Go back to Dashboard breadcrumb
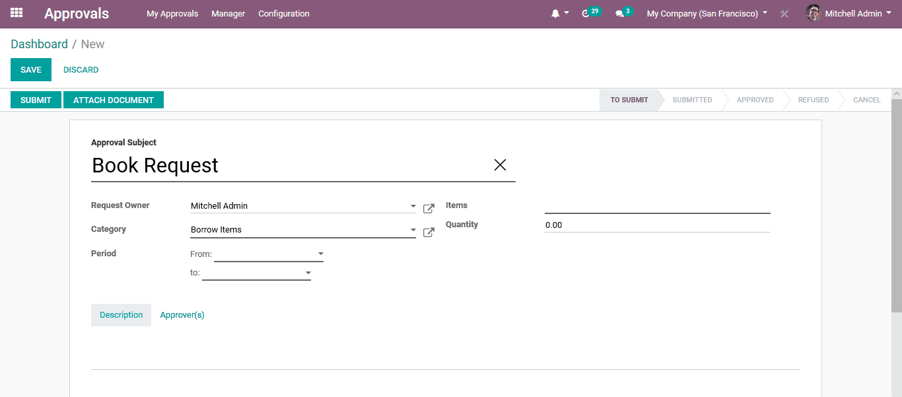This screenshot has height=397, width=902. click(39, 44)
